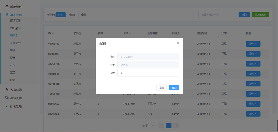
Task: Open 操作 dropdown for row eb30a76a
Action: (x=253, y=64)
